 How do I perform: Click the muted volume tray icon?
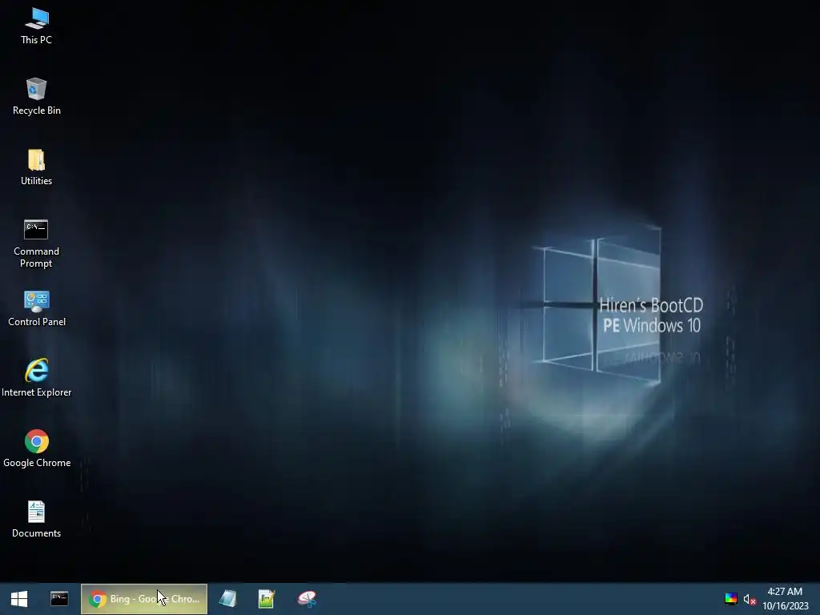click(750, 599)
